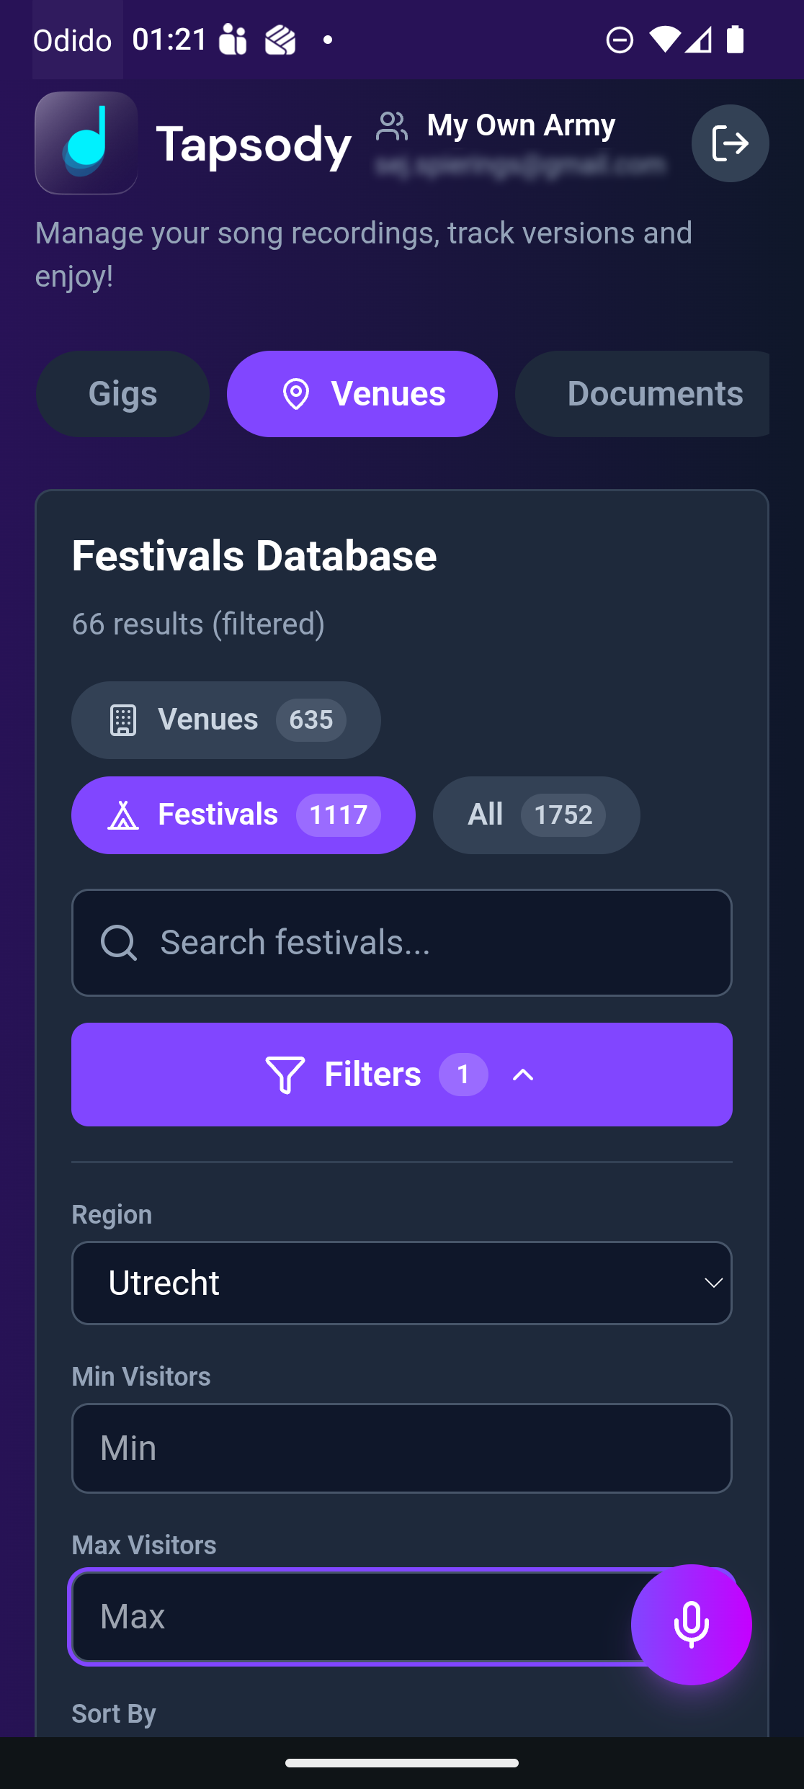Select the Festivals filter chip
804x1789 pixels.
coord(243,815)
